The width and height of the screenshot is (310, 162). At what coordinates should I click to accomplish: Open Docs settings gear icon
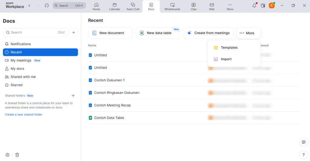8,155
